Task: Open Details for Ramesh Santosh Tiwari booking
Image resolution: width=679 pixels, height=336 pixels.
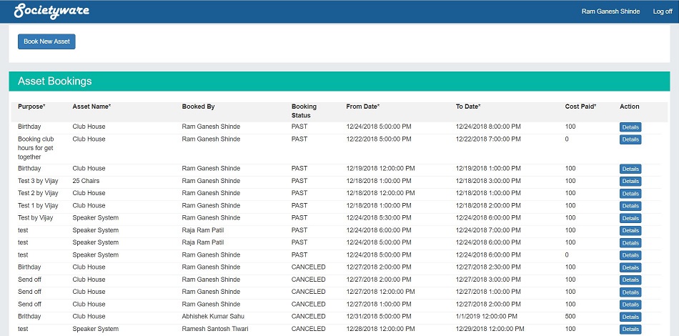Action: 630,330
